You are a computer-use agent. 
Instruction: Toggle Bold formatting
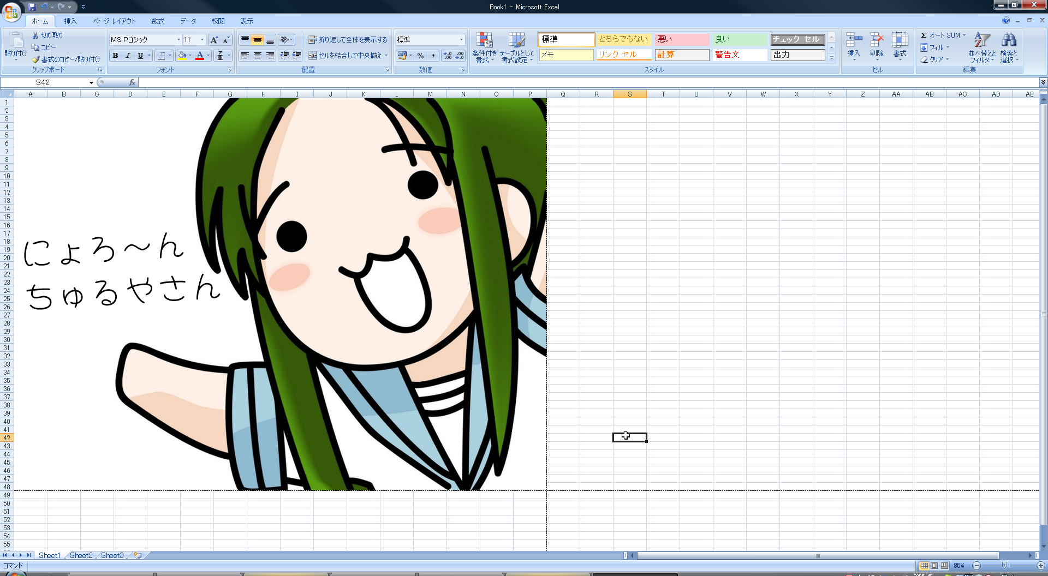coord(115,56)
